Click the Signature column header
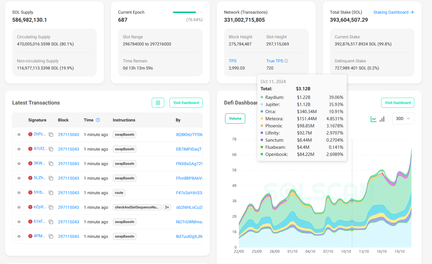 37,120
